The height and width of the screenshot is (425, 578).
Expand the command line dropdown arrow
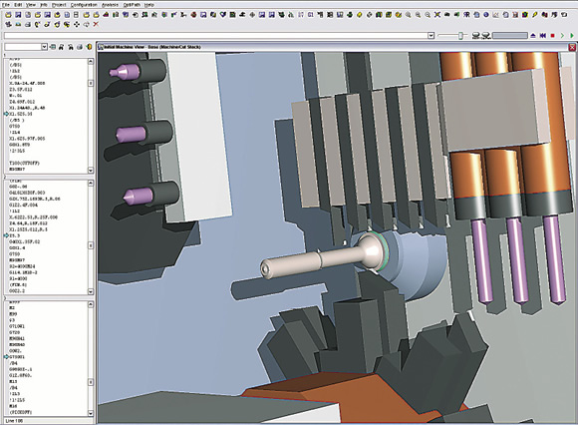click(x=431, y=36)
